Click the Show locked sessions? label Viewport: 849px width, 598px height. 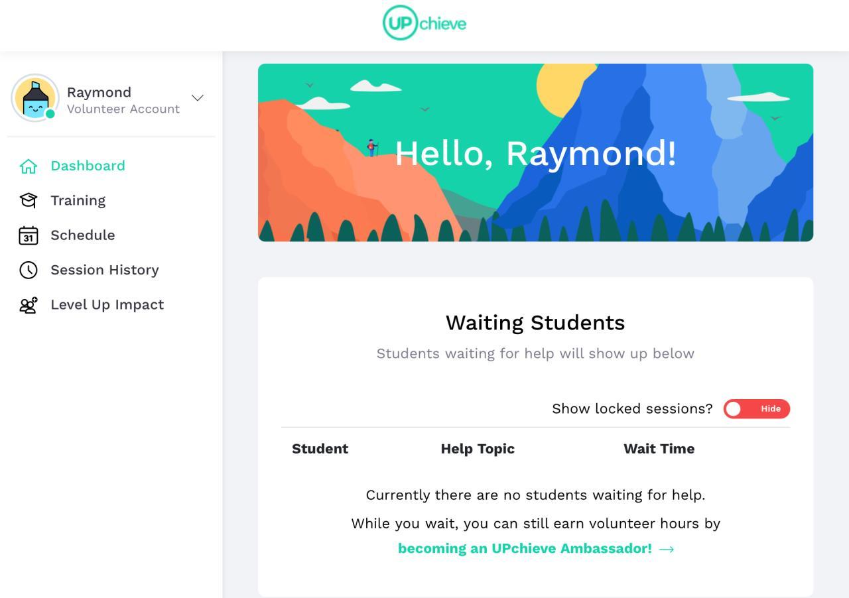[632, 409]
